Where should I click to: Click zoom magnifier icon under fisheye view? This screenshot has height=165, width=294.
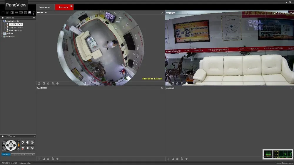pos(53,84)
